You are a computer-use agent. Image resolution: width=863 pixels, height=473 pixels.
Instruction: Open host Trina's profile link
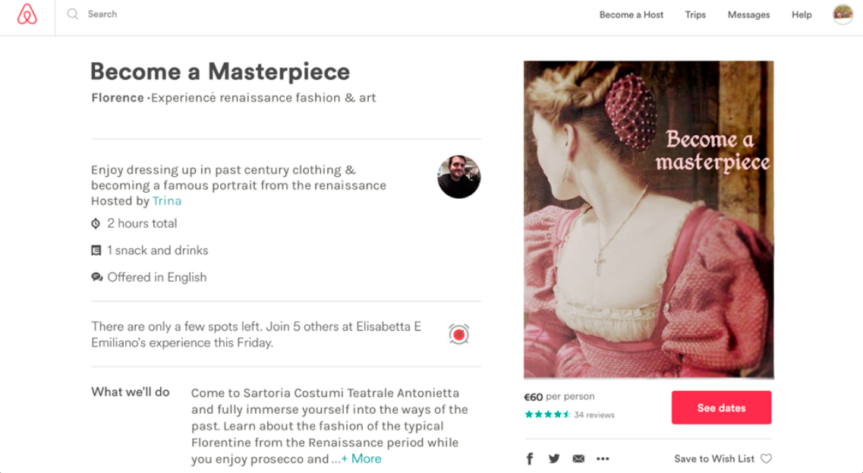click(167, 201)
